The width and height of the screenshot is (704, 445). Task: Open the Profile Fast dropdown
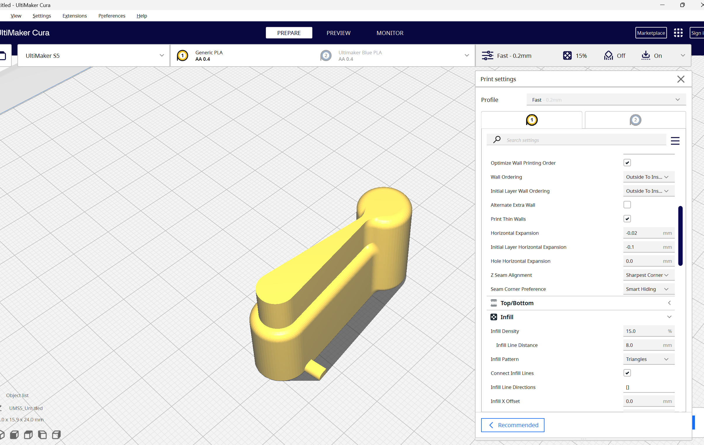(x=606, y=100)
